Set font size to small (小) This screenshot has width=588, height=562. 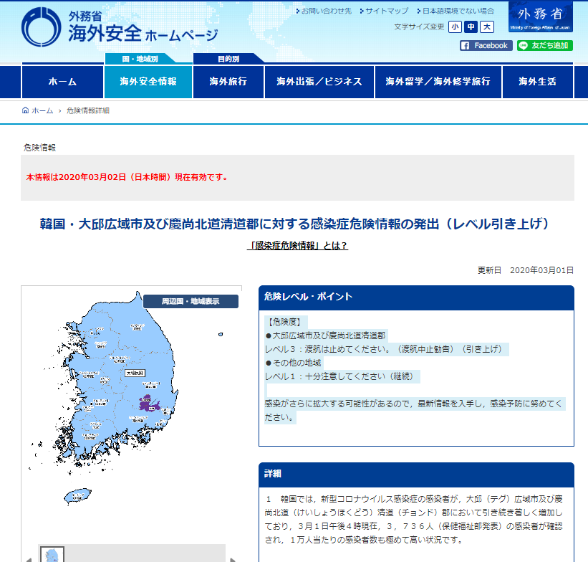click(x=455, y=27)
